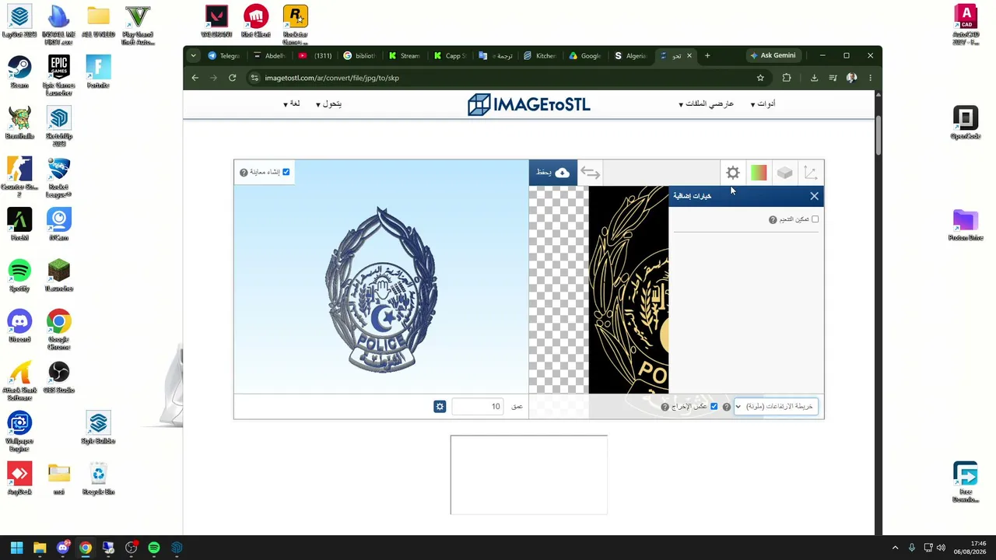Viewport: 996px width, 560px height.
Task: Switch to the biblioth Google tab
Action: pyautogui.click(x=359, y=56)
